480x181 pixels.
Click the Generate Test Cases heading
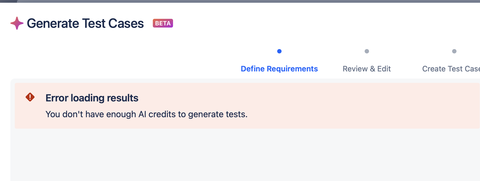85,23
